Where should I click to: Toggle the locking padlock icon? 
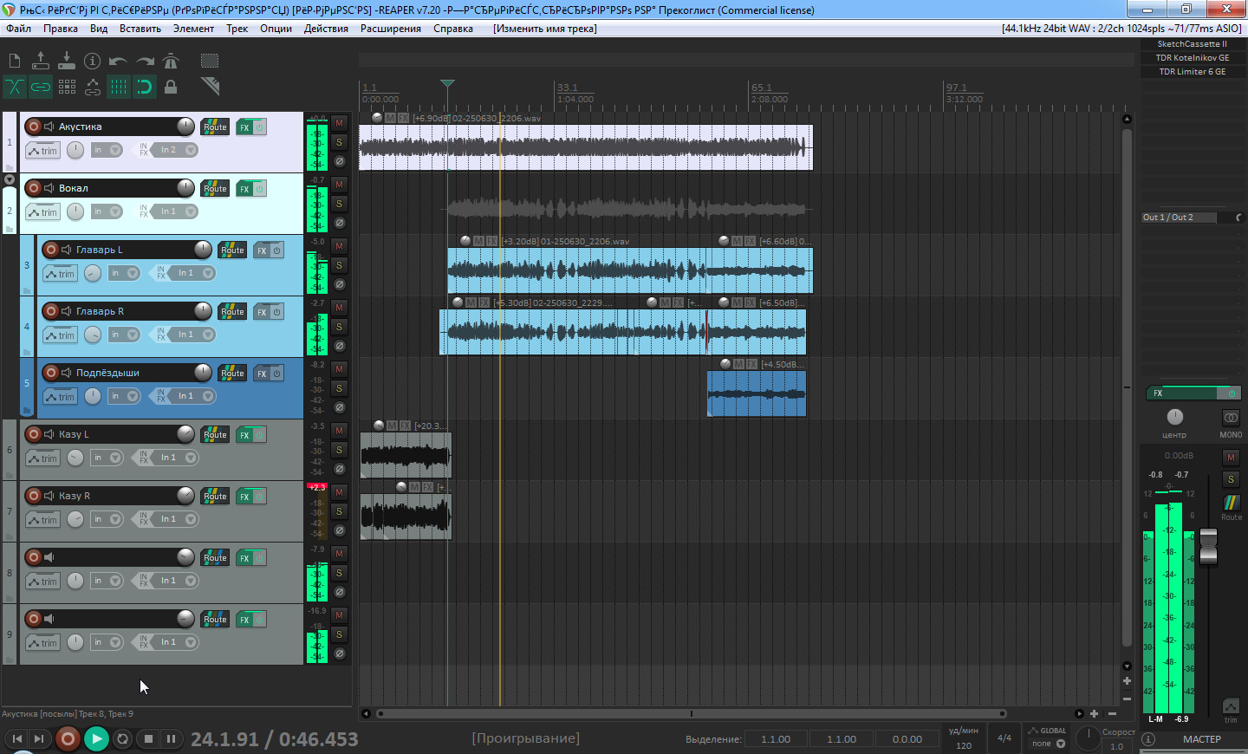171,87
